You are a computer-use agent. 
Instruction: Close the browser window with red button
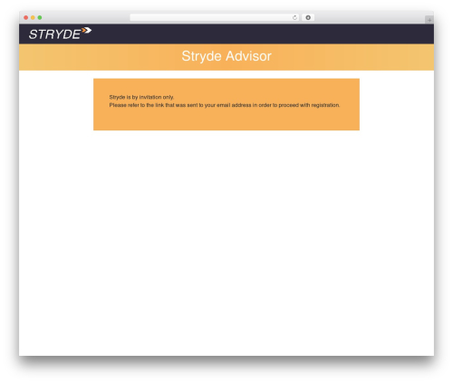coord(26,18)
